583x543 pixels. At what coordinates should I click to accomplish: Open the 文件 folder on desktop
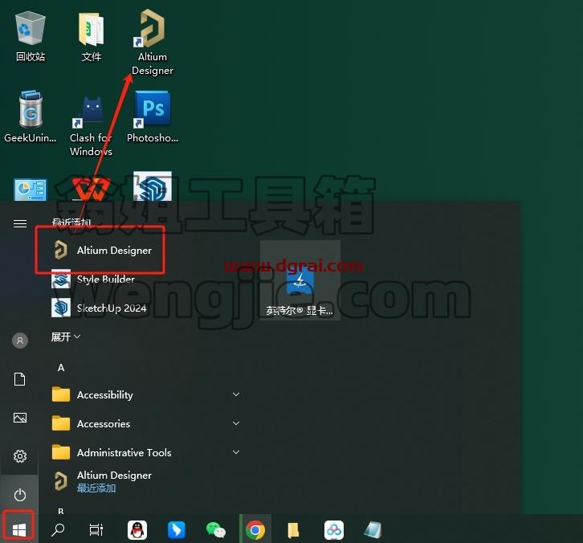click(91, 36)
